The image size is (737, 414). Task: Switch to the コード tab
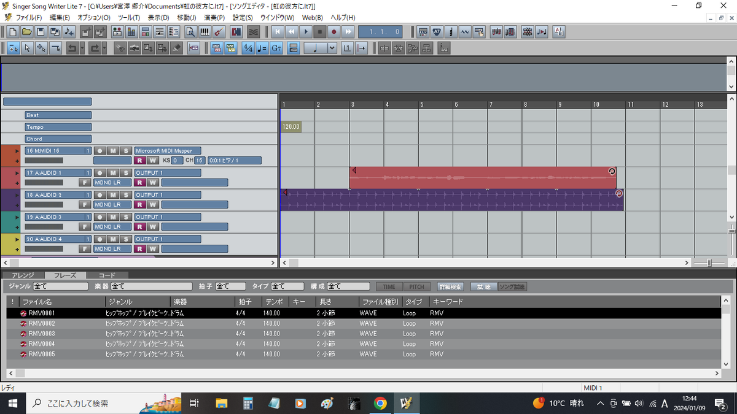click(107, 275)
